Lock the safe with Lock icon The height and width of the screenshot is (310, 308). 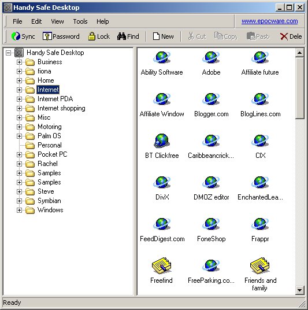[91, 36]
